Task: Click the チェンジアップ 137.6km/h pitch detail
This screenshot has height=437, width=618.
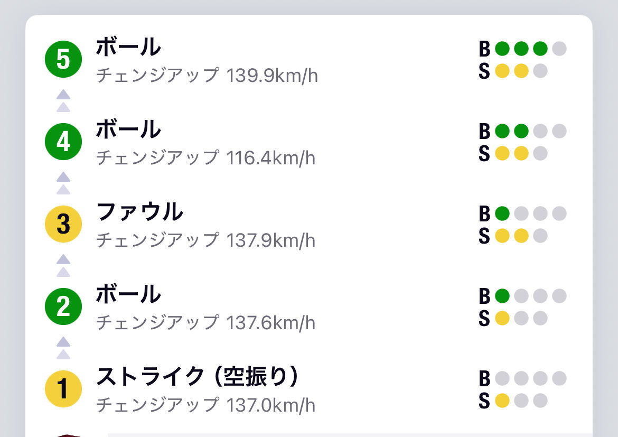Action: 205,322
